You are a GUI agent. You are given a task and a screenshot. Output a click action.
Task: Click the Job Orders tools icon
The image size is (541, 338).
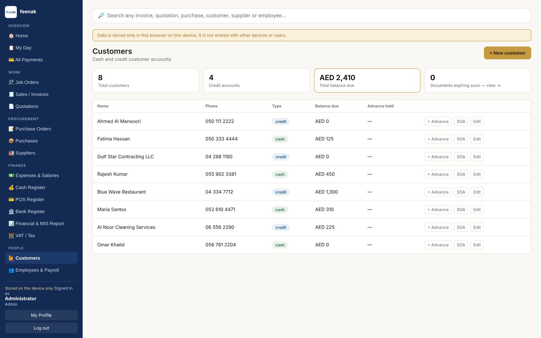(x=11, y=82)
